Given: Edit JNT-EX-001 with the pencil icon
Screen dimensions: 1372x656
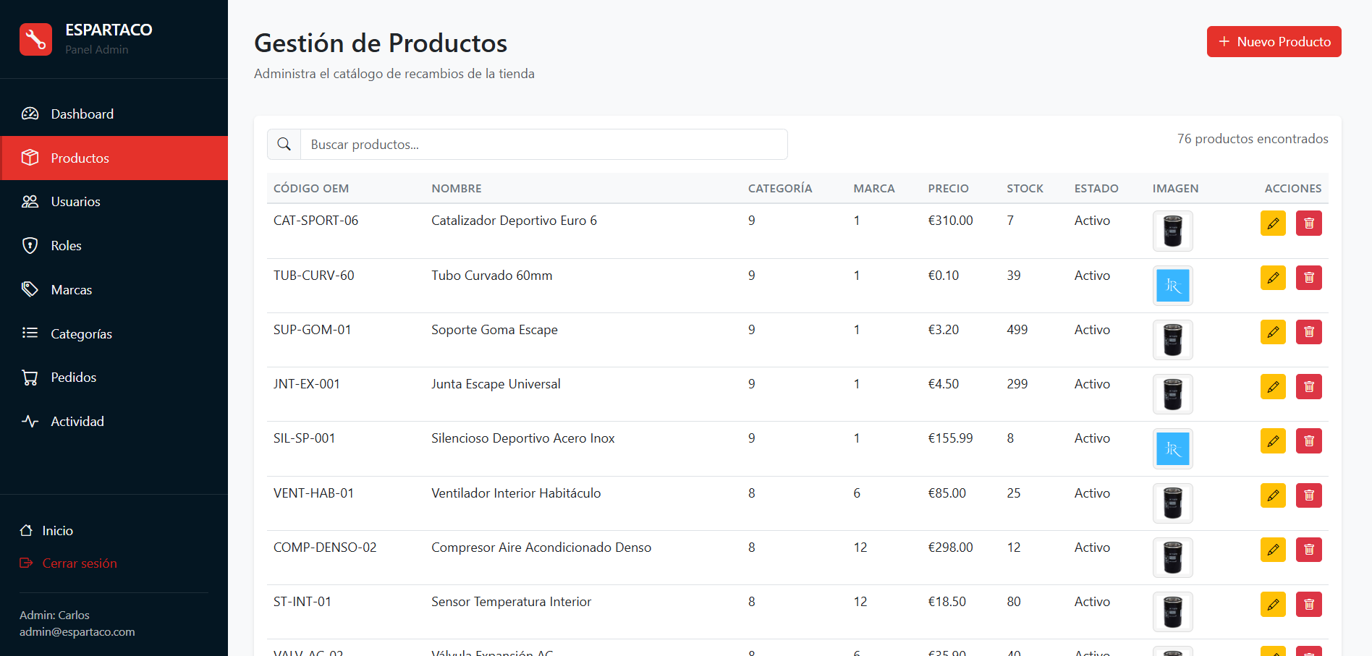Looking at the screenshot, I should 1273,386.
